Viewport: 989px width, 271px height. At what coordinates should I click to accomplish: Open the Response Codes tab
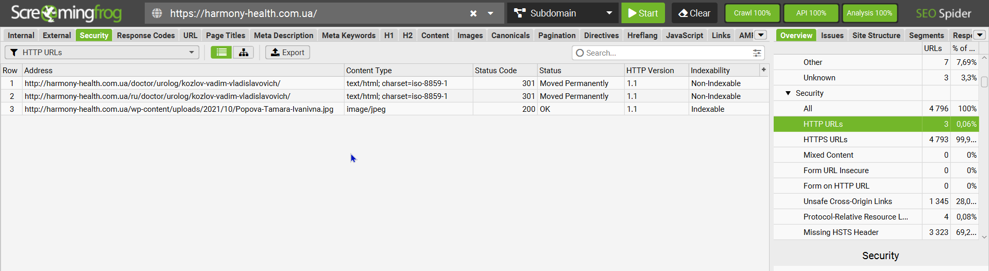tap(146, 36)
